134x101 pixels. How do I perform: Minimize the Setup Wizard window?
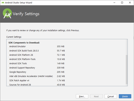click(114, 3)
